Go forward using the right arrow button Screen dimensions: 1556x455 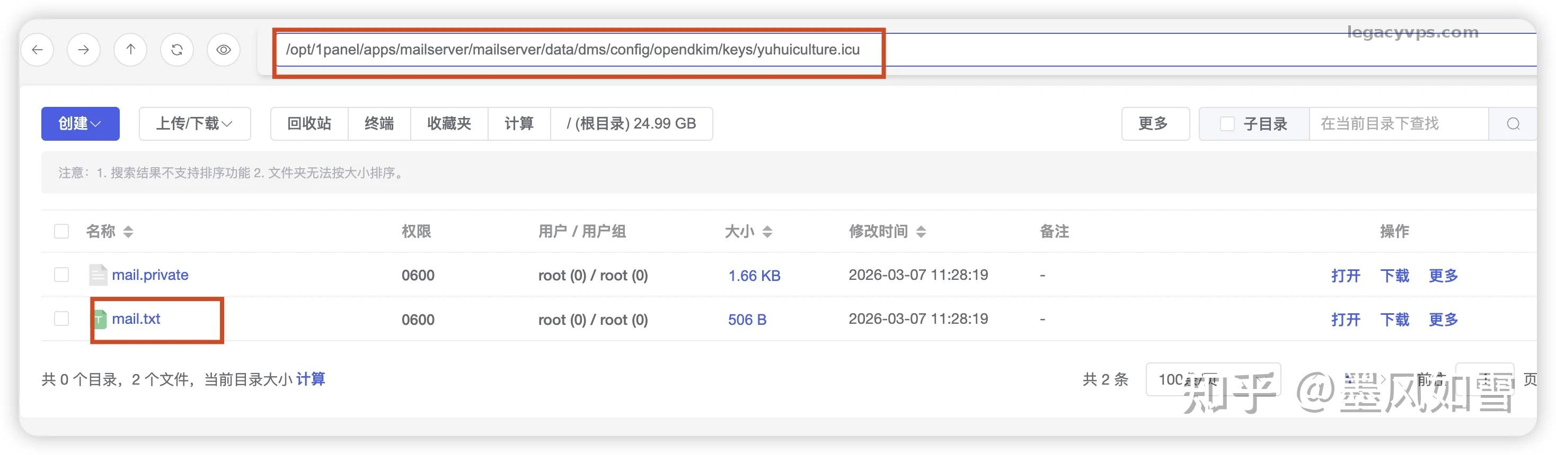tap(84, 49)
